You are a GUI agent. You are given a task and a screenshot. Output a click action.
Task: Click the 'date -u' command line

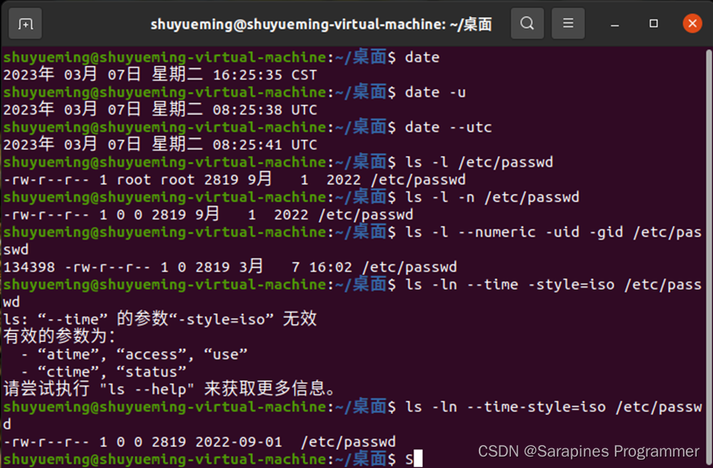click(234, 92)
